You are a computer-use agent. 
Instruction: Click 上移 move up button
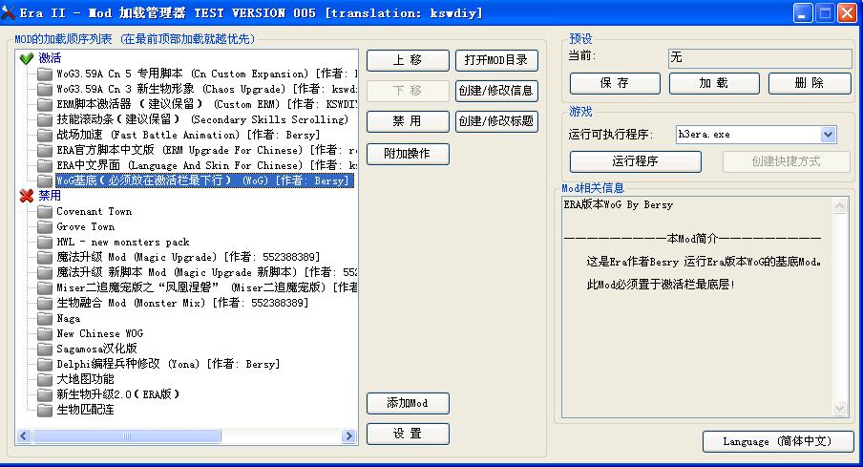408,60
